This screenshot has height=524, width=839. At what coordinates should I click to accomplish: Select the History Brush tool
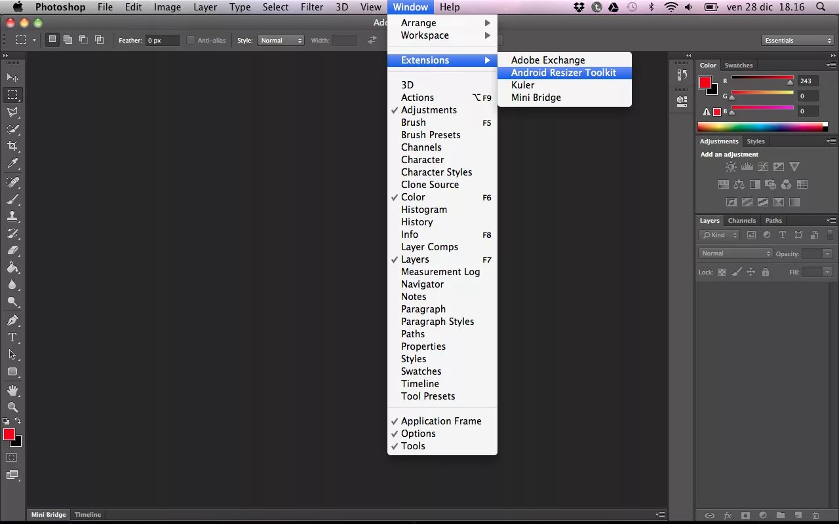12,233
